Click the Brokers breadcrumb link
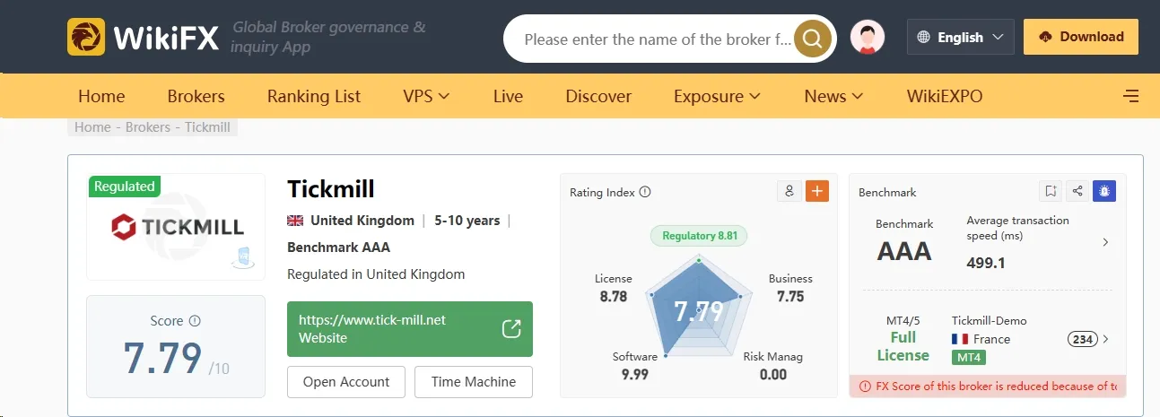 tap(148, 127)
